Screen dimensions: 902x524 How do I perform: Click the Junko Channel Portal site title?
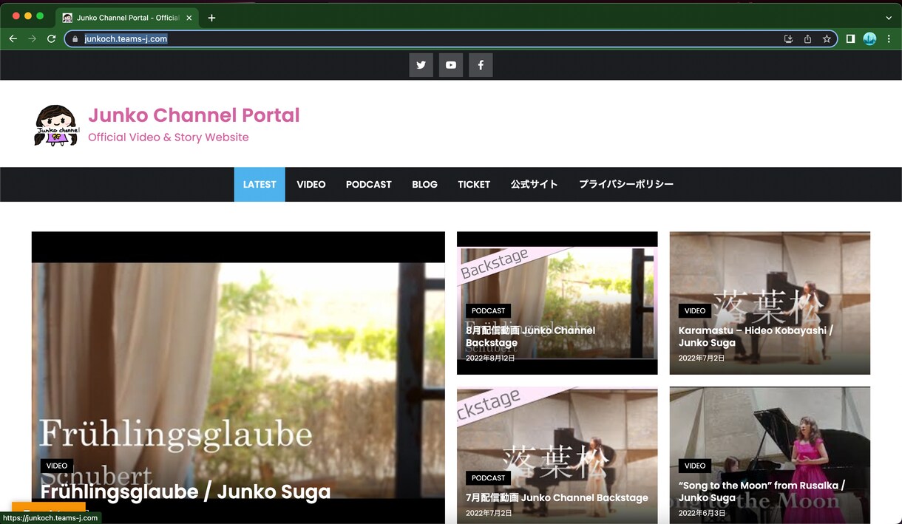(x=194, y=115)
